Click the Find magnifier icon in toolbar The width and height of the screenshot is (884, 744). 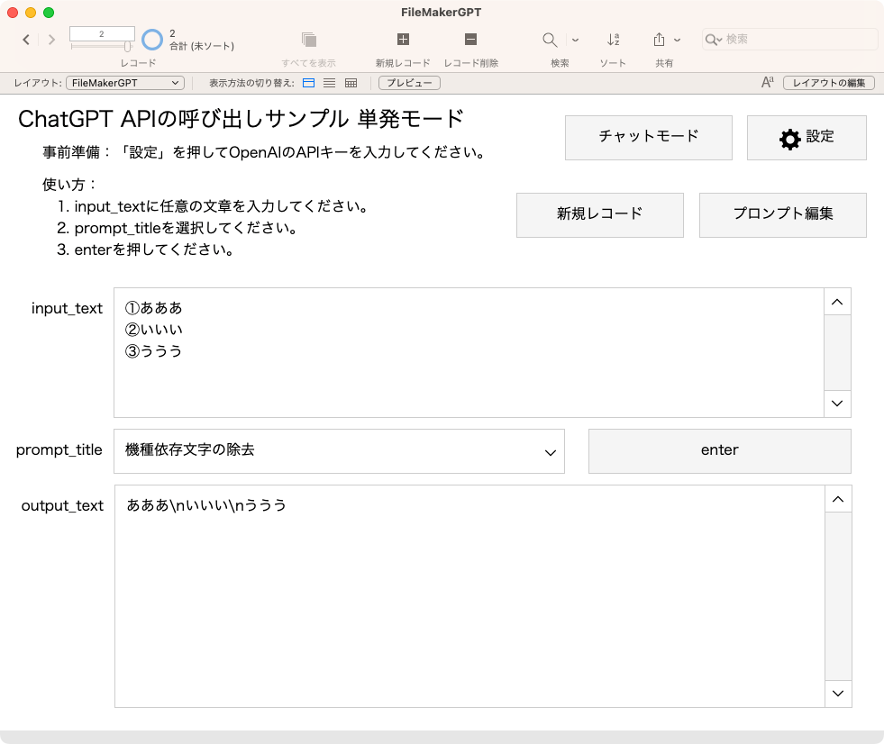(x=550, y=40)
